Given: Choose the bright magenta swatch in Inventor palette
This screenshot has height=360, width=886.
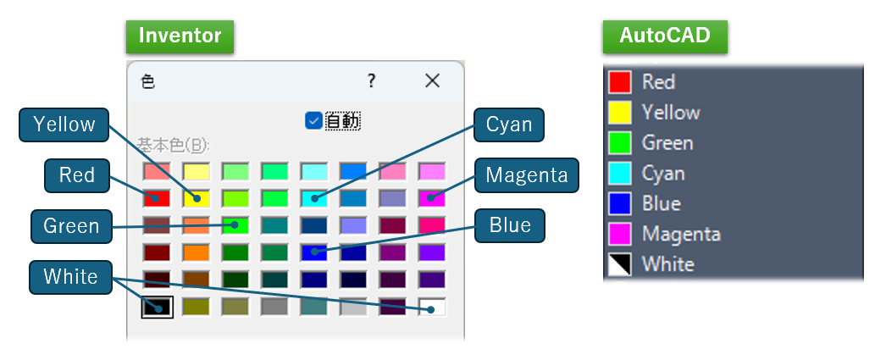Looking at the screenshot, I should pyautogui.click(x=432, y=198).
